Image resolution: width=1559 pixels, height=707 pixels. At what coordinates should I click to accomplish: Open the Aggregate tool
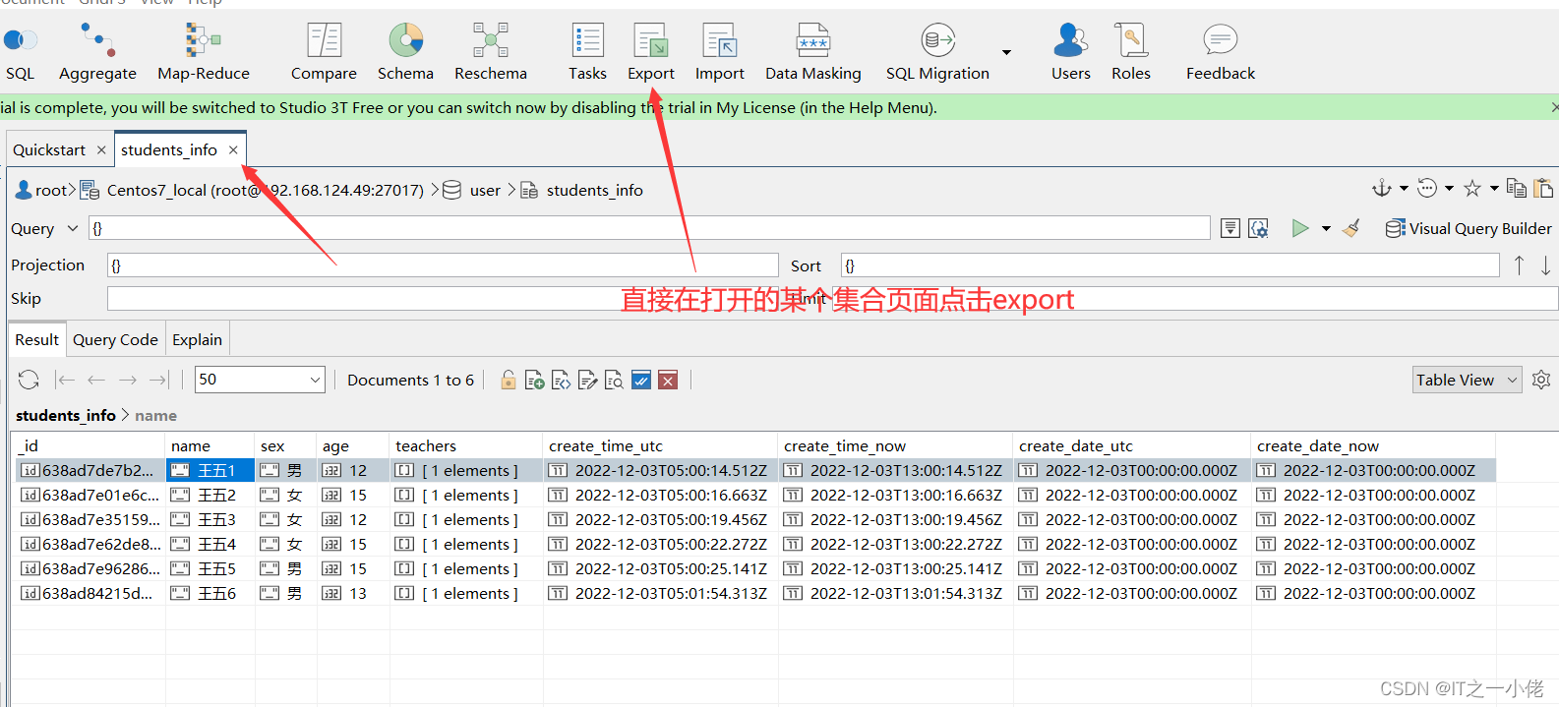pos(97,53)
